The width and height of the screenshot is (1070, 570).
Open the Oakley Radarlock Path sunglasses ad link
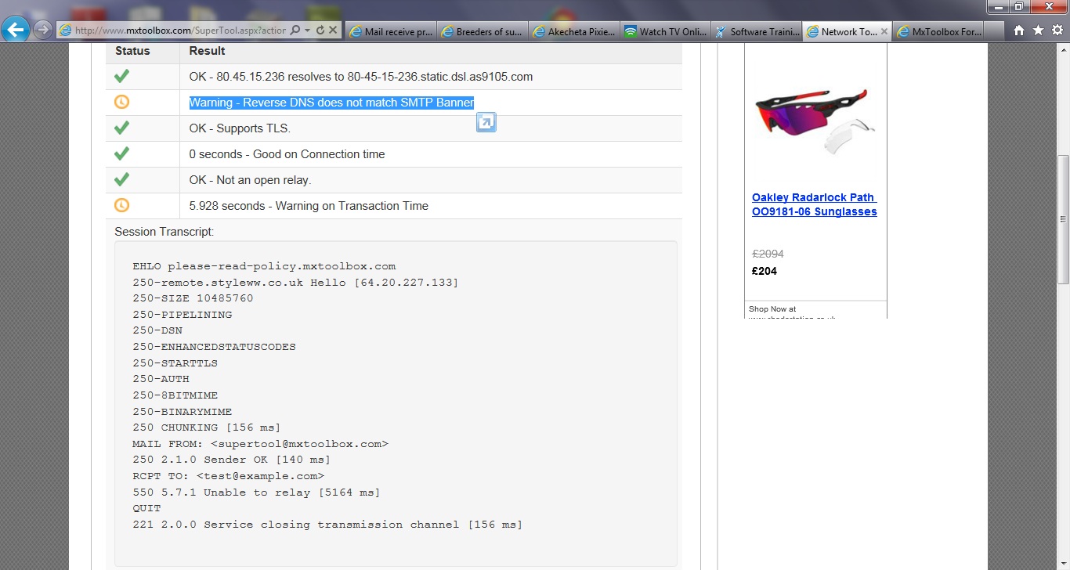point(815,204)
